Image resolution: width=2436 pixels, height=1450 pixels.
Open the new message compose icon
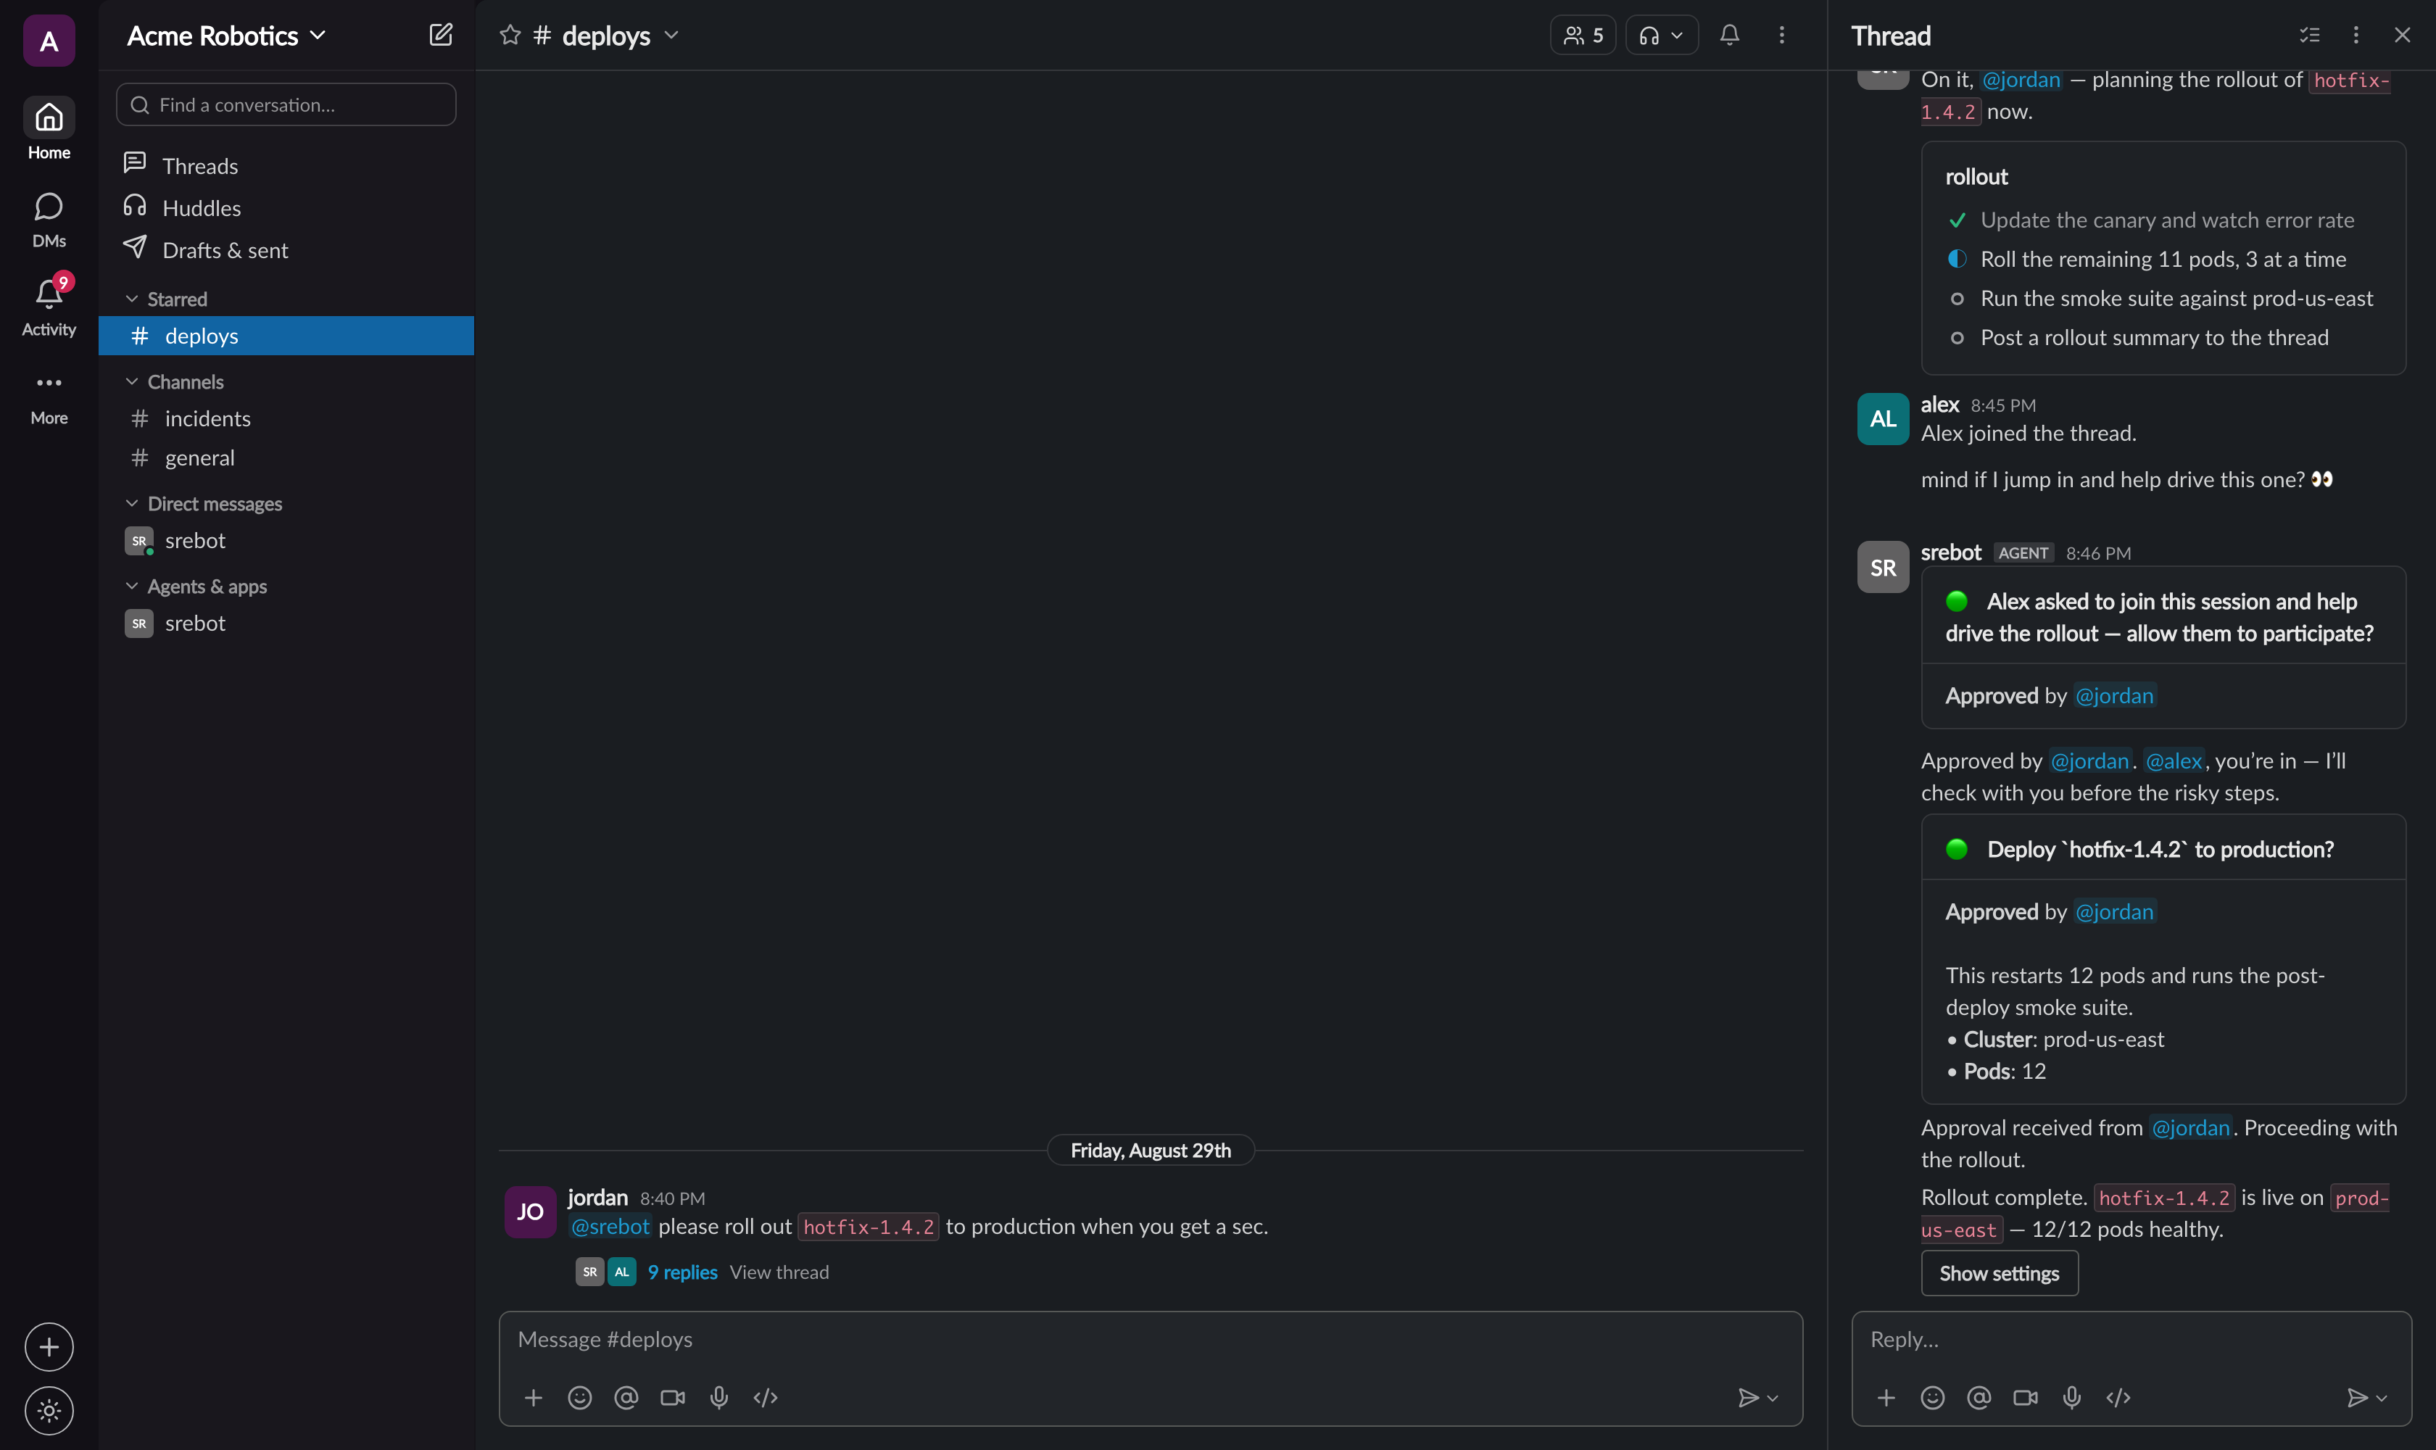click(441, 36)
